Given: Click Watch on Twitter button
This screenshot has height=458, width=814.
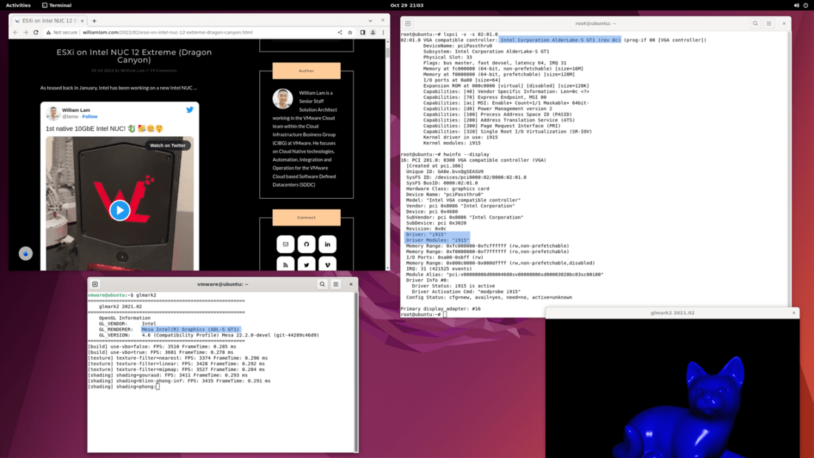Looking at the screenshot, I should (168, 145).
